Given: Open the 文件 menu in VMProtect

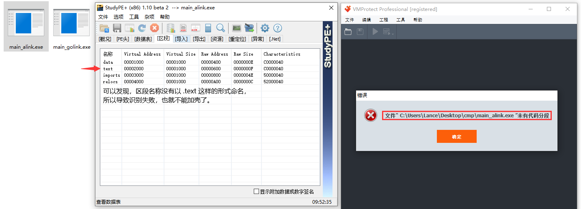Looking at the screenshot, I should click(x=350, y=20).
